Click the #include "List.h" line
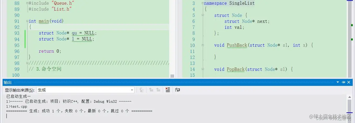Screen dimensions: 355x123 point(50,9)
